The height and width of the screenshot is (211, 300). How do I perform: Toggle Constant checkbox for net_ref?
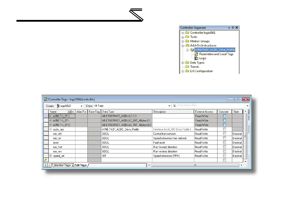(225, 138)
